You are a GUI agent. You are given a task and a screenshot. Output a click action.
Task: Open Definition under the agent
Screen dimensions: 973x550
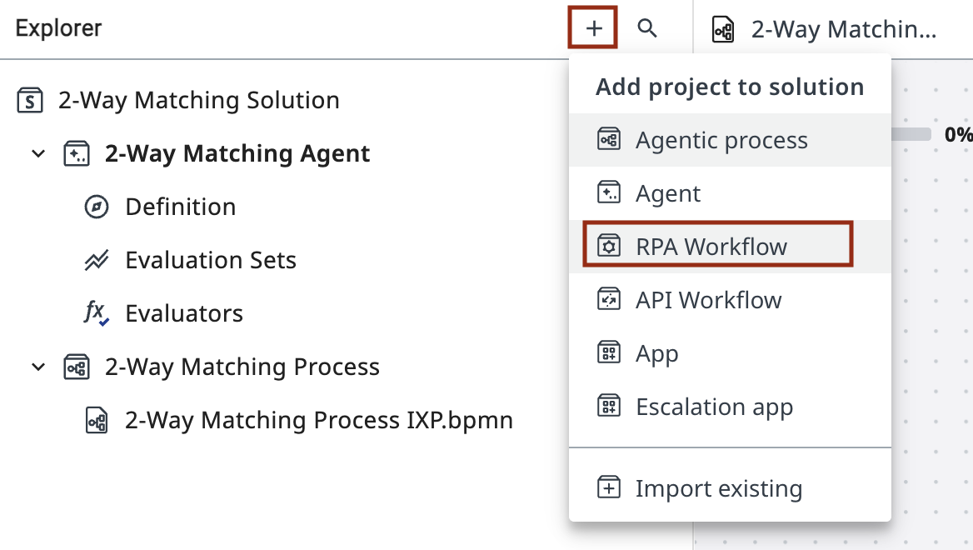181,207
